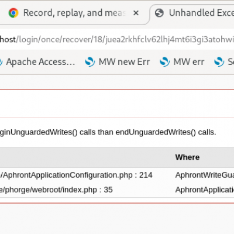Click the "AphrontApplicati" cell in the Where column
234x234 pixels.
pos(205,190)
